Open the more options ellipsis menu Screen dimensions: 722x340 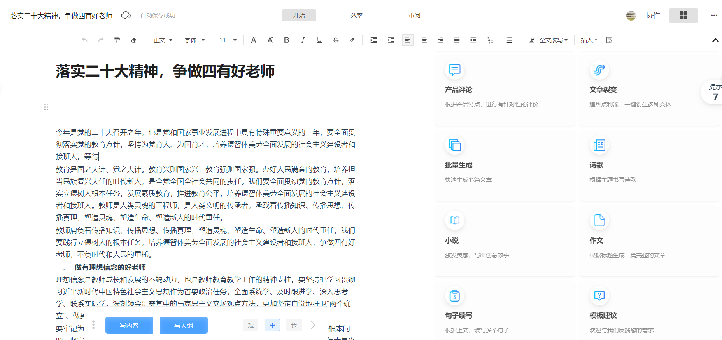[x=714, y=16]
